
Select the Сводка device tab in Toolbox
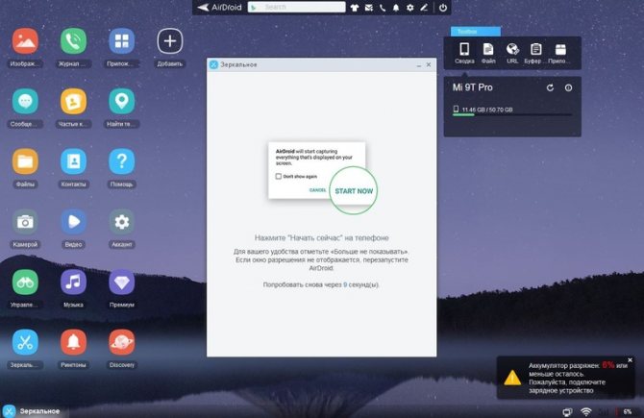coord(464,54)
